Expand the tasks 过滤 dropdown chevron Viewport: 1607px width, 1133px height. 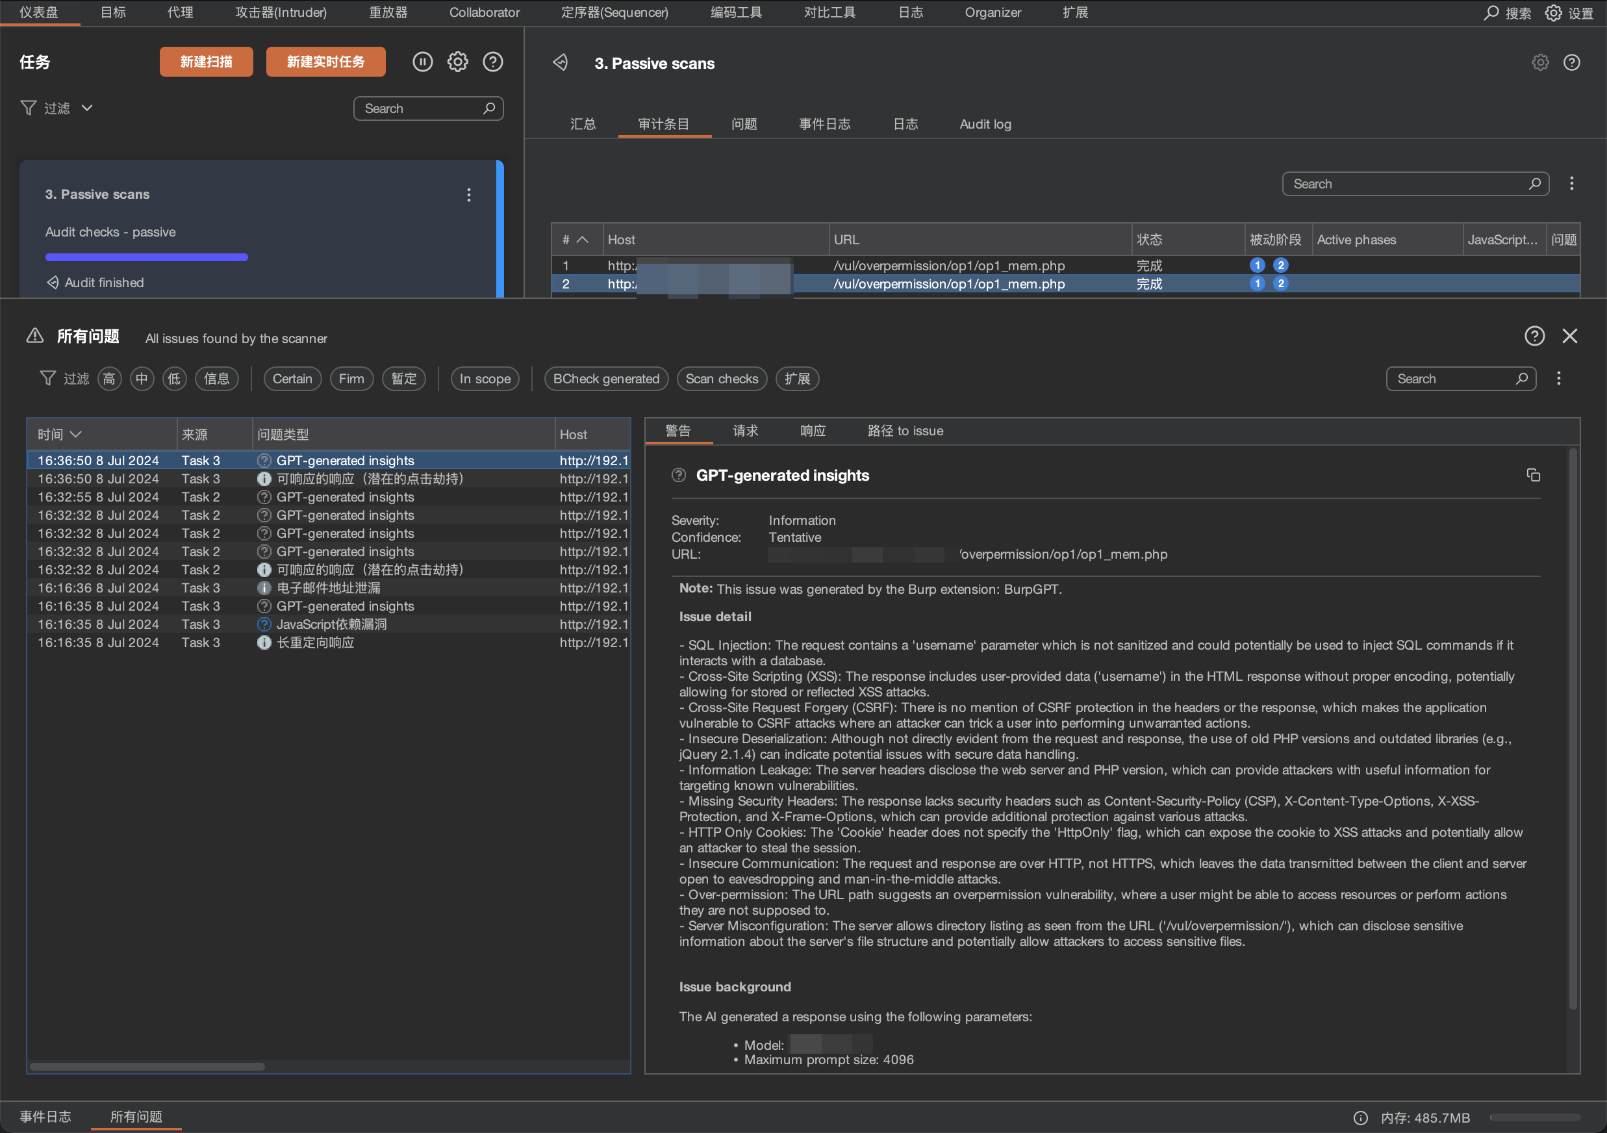coord(87,108)
